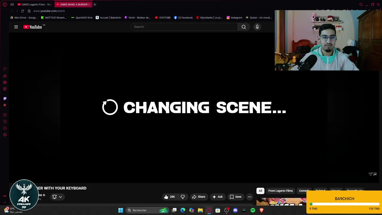Select the Comedy filter chip
Image resolution: width=382 pixels, height=215 pixels.
coord(304,191)
